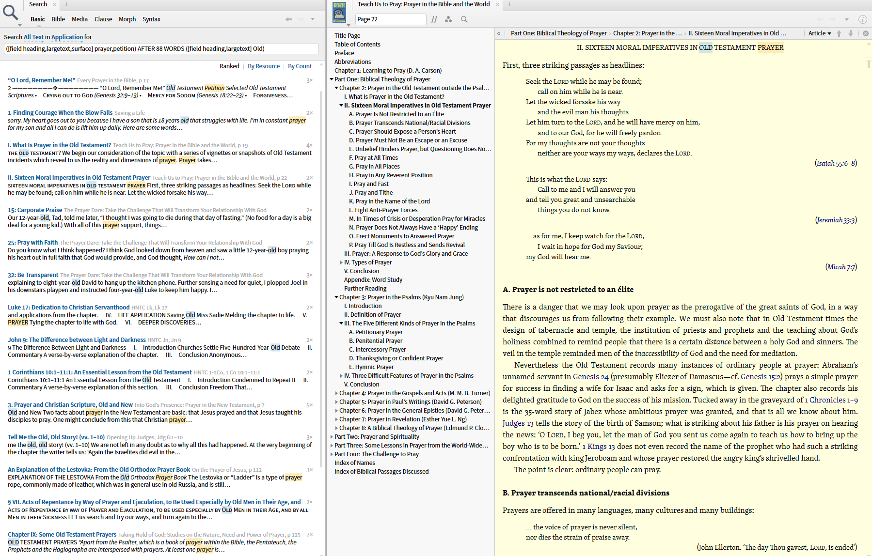Image resolution: width=872 pixels, height=556 pixels.
Task: Open the Judges 13 reference link
Action: pyautogui.click(x=518, y=423)
